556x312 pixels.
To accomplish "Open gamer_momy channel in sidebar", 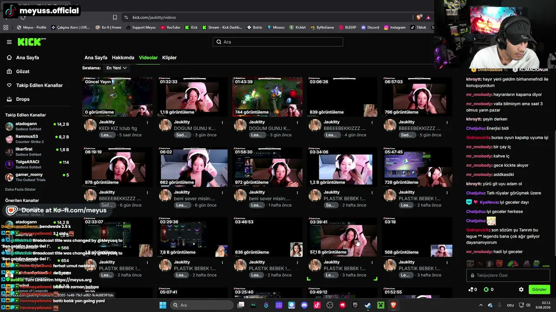I will 37,177.
